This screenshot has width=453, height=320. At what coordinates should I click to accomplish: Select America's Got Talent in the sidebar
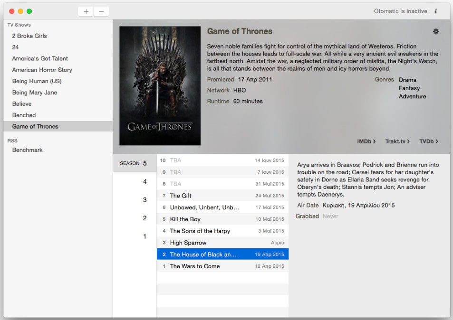point(58,58)
